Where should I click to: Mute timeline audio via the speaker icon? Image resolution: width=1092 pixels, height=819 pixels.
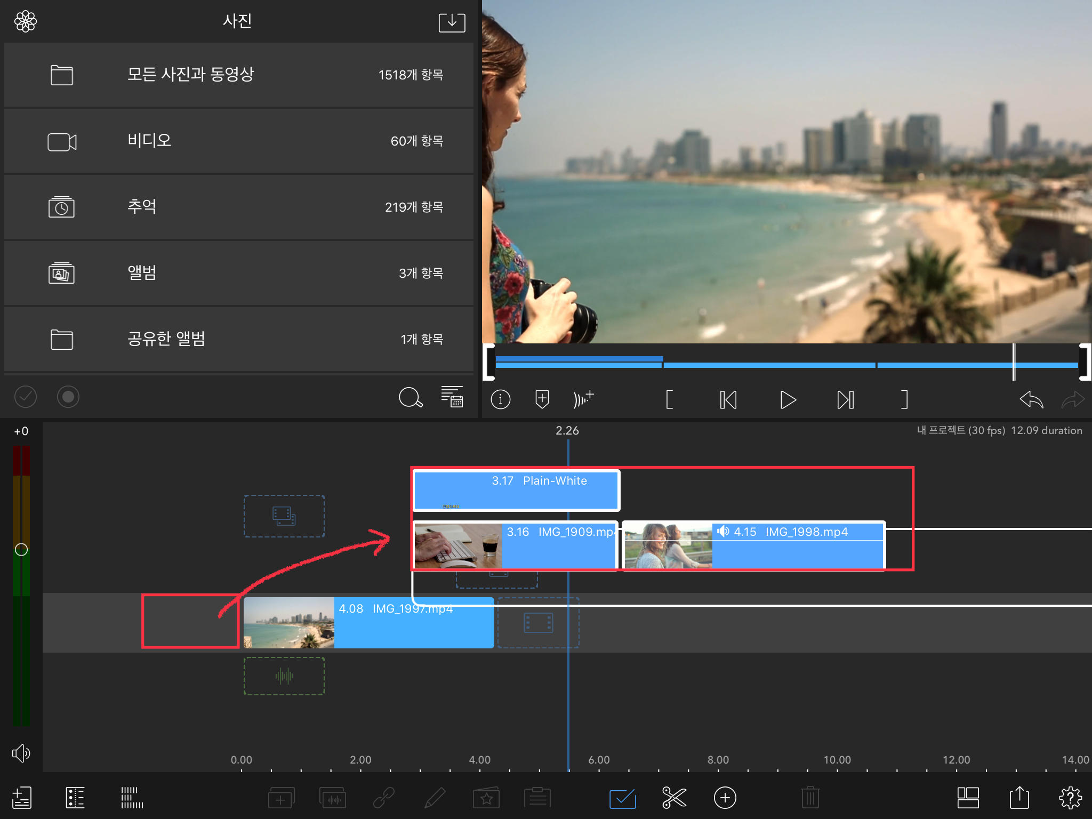point(21,753)
